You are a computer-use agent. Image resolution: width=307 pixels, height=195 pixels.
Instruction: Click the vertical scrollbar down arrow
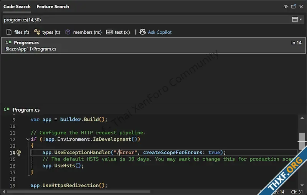point(302,185)
